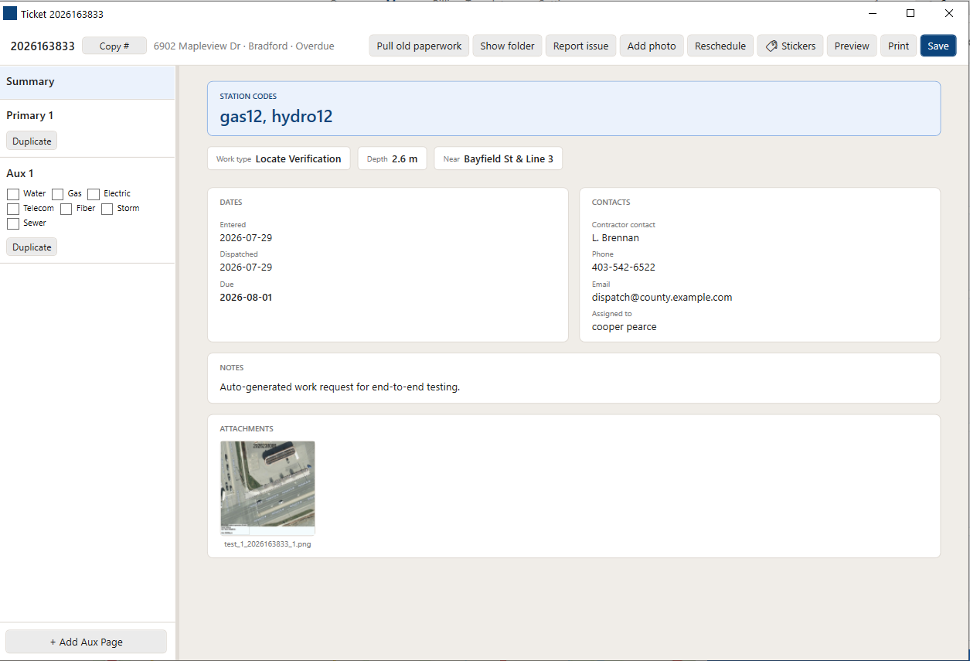The height and width of the screenshot is (661, 970).
Task: Check the Fiber checkbox
Action: (66, 209)
